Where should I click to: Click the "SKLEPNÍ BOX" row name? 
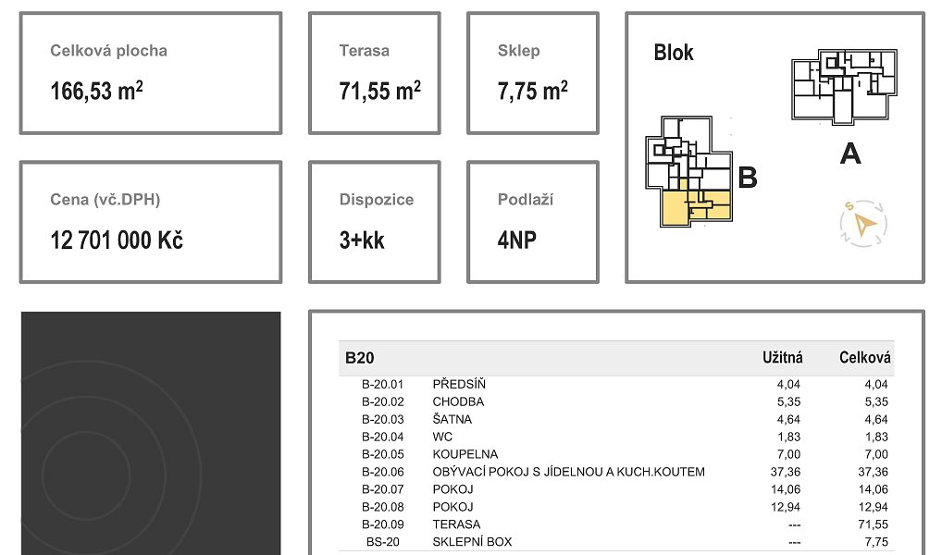[x=472, y=542]
